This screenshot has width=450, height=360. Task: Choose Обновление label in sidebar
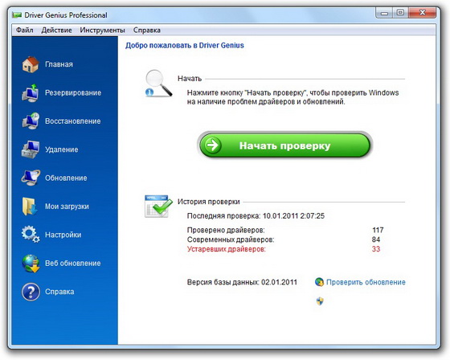coord(66,178)
